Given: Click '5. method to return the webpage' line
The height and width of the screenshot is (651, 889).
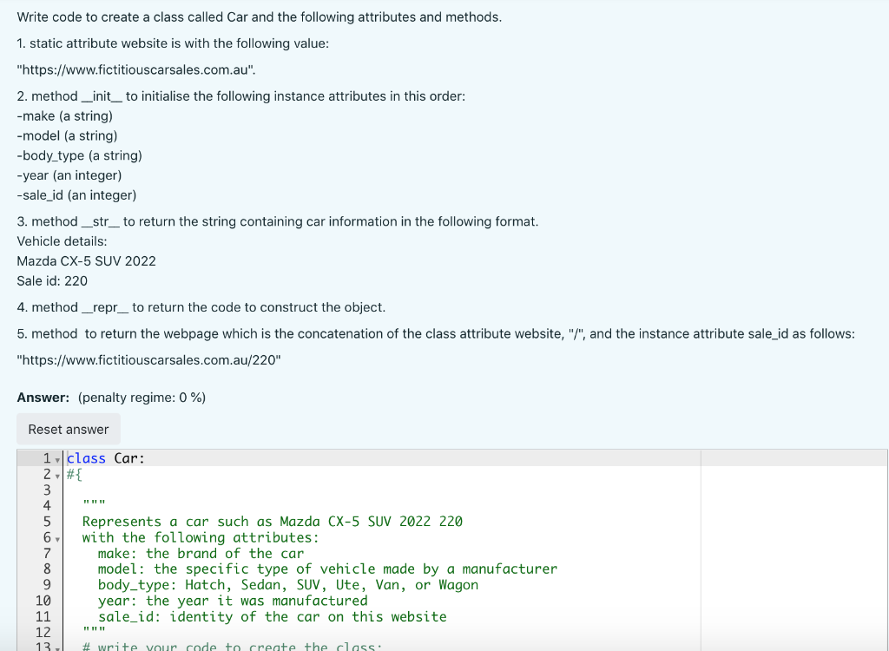Looking at the screenshot, I should pos(436,333).
